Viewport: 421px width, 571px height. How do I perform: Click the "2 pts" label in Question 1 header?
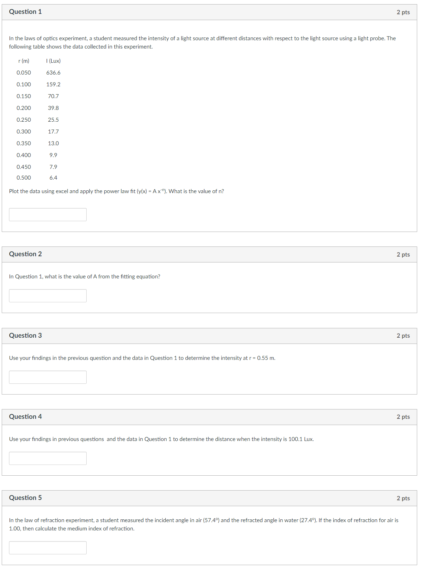click(403, 12)
